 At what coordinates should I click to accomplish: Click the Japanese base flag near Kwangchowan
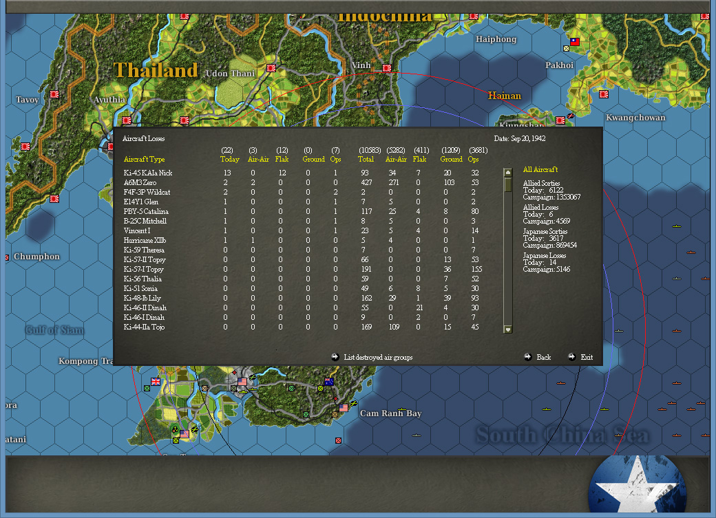click(x=604, y=94)
